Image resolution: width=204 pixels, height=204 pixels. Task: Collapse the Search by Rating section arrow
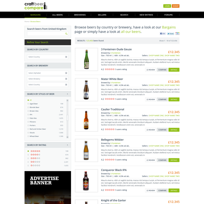pyautogui.click(x=67, y=145)
